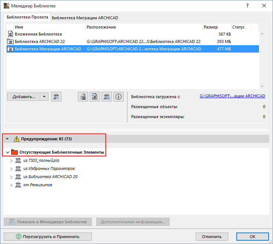The height and width of the screenshot is (244, 273).
Task: Collapse 'Отсутствующие Библиотечные Элементы' tree node
Action: point(7,153)
